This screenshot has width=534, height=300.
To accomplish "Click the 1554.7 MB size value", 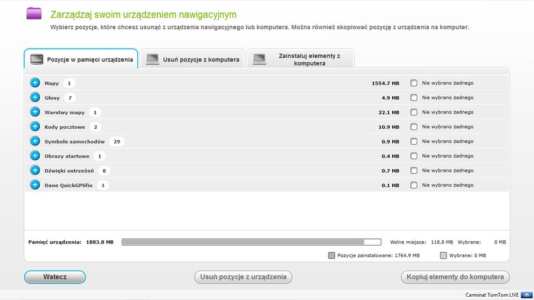I will point(385,83).
